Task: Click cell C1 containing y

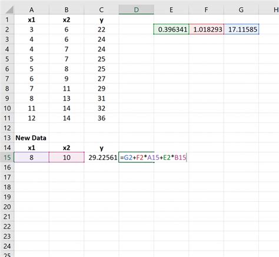Action: (x=101, y=19)
